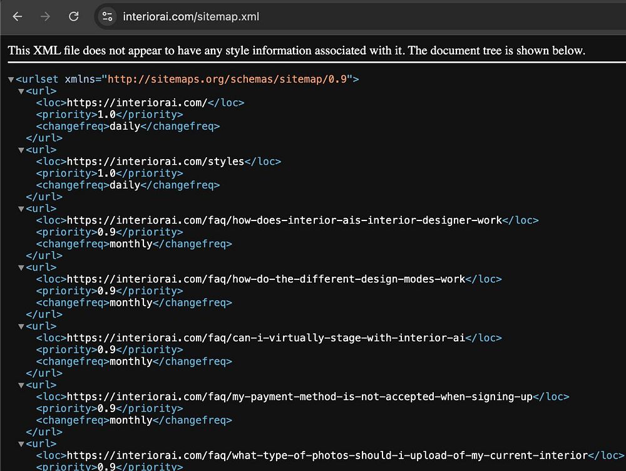Viewport: 626px width, 471px height.
Task: Click the first "daily" changefreq value
Action: tap(125, 127)
